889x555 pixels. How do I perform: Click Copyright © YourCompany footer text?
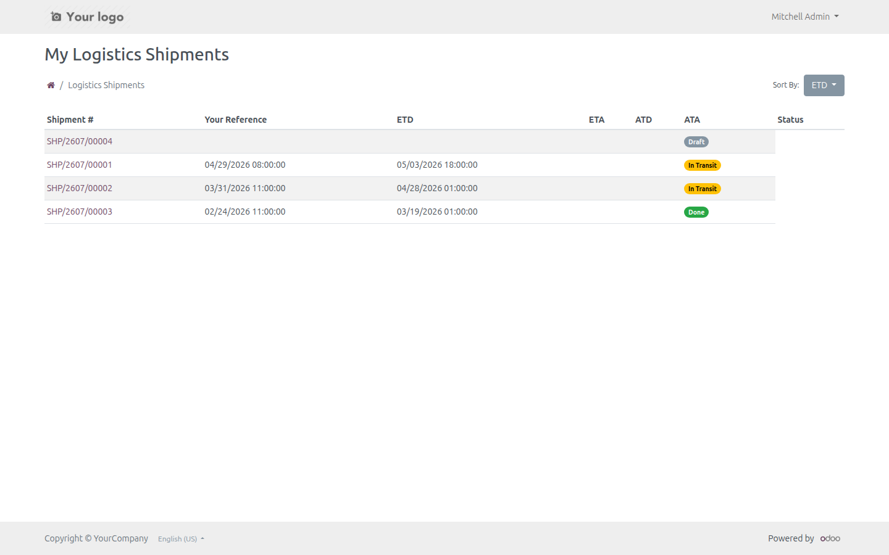[x=96, y=538]
